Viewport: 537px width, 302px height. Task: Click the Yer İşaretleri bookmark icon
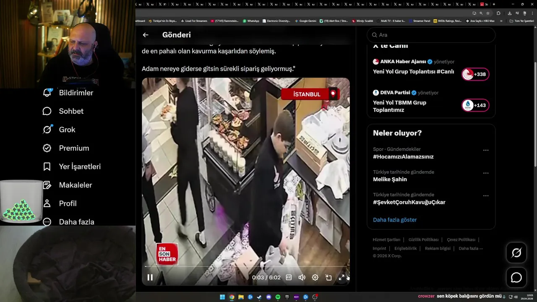click(47, 167)
